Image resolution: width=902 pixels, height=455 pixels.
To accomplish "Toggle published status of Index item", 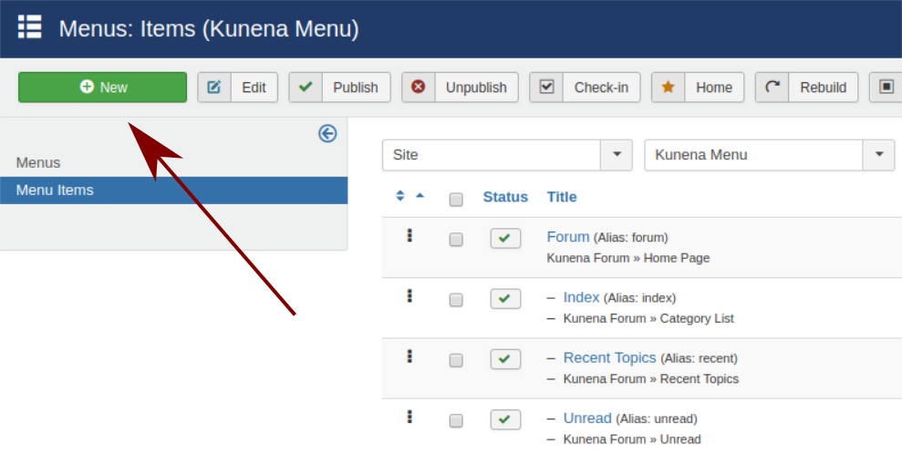I will pyautogui.click(x=505, y=299).
